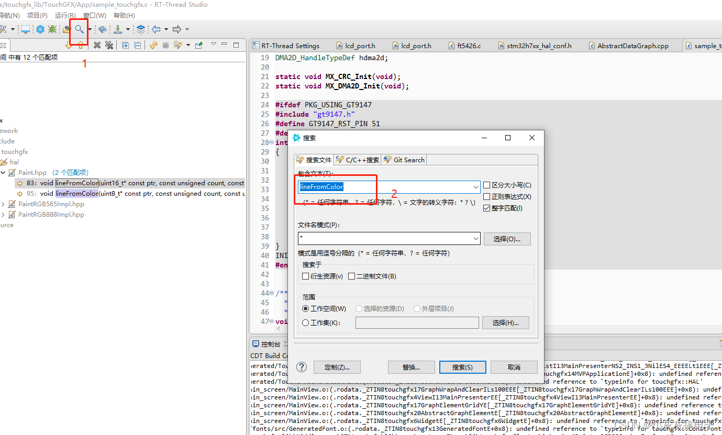Open the Search tool in main toolbar
Viewport: 722px width, 435px height.
pyautogui.click(x=79, y=29)
